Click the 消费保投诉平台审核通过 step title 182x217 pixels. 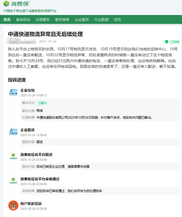(40, 179)
